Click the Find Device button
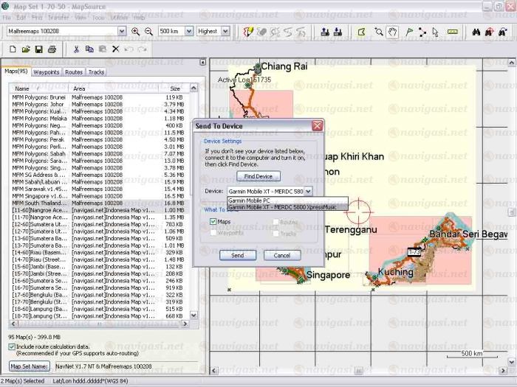Viewport: 517px width, 387px height. coord(258,176)
